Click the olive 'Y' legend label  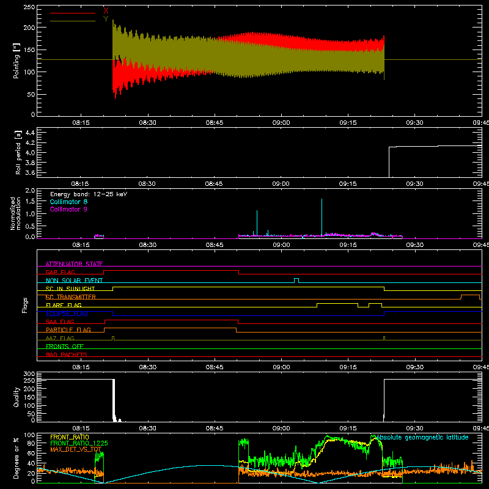[x=106, y=19]
